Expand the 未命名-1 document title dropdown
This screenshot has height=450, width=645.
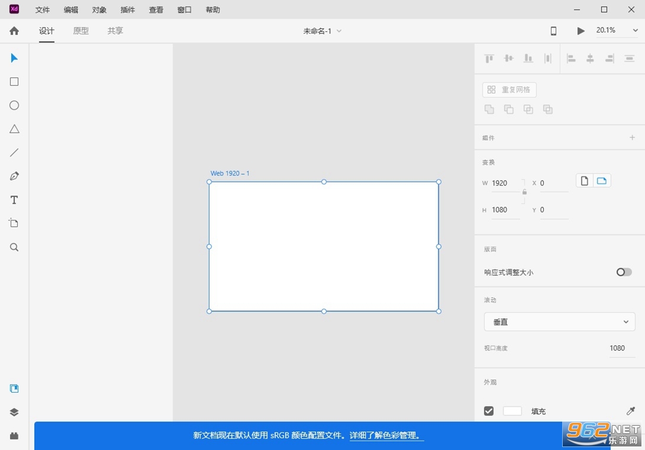point(339,31)
